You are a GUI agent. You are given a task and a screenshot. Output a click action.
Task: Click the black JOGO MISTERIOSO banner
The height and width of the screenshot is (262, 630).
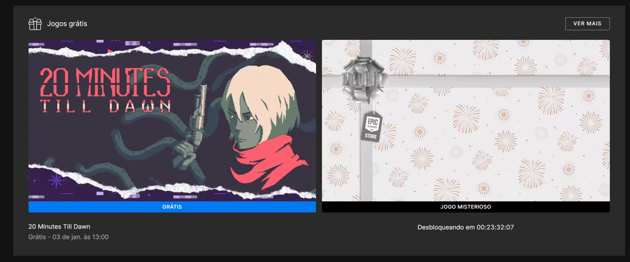click(466, 207)
